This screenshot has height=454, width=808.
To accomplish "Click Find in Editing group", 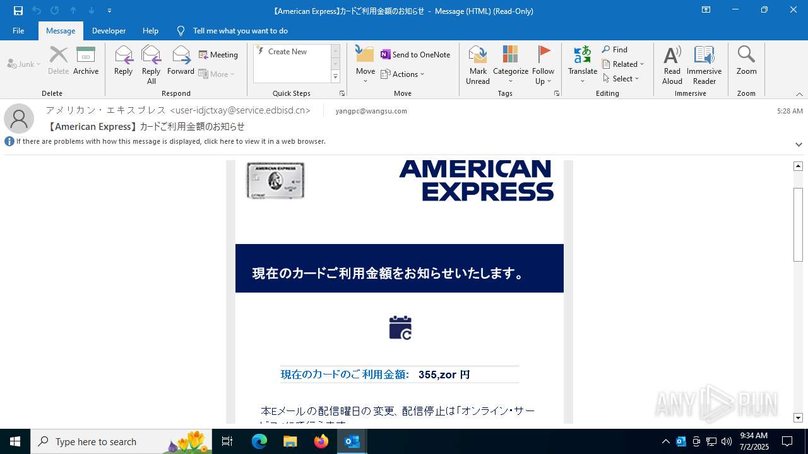I will (615, 50).
